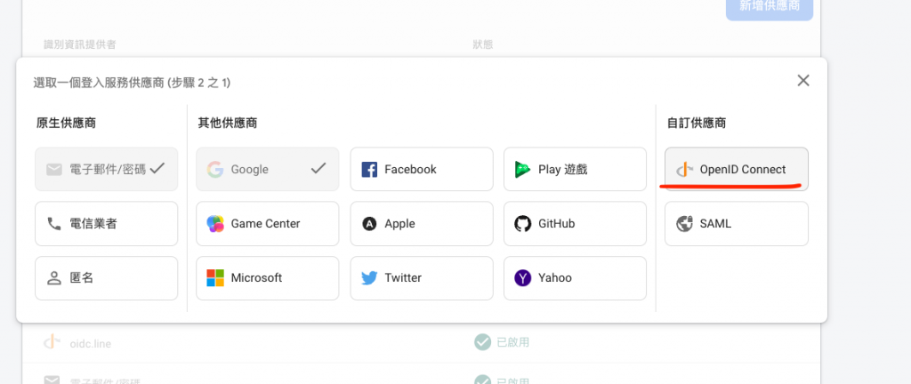Viewport: 911px width, 384px height.
Task: Click the SAML globe lock icon
Action: 684,223
